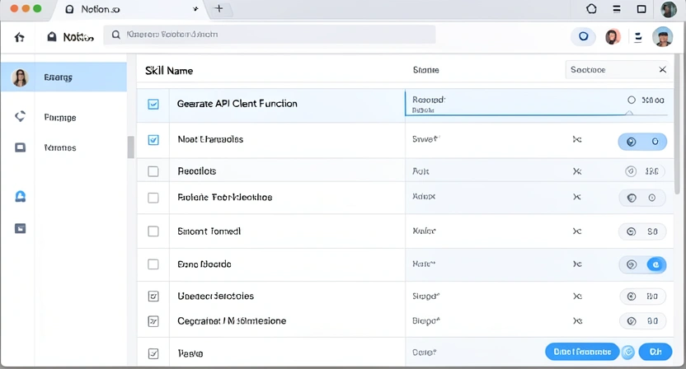Click the pill icon in 'Uoeaeci Jerotoies' row
Image resolution: width=686 pixels, height=369 pixels.
click(x=632, y=297)
